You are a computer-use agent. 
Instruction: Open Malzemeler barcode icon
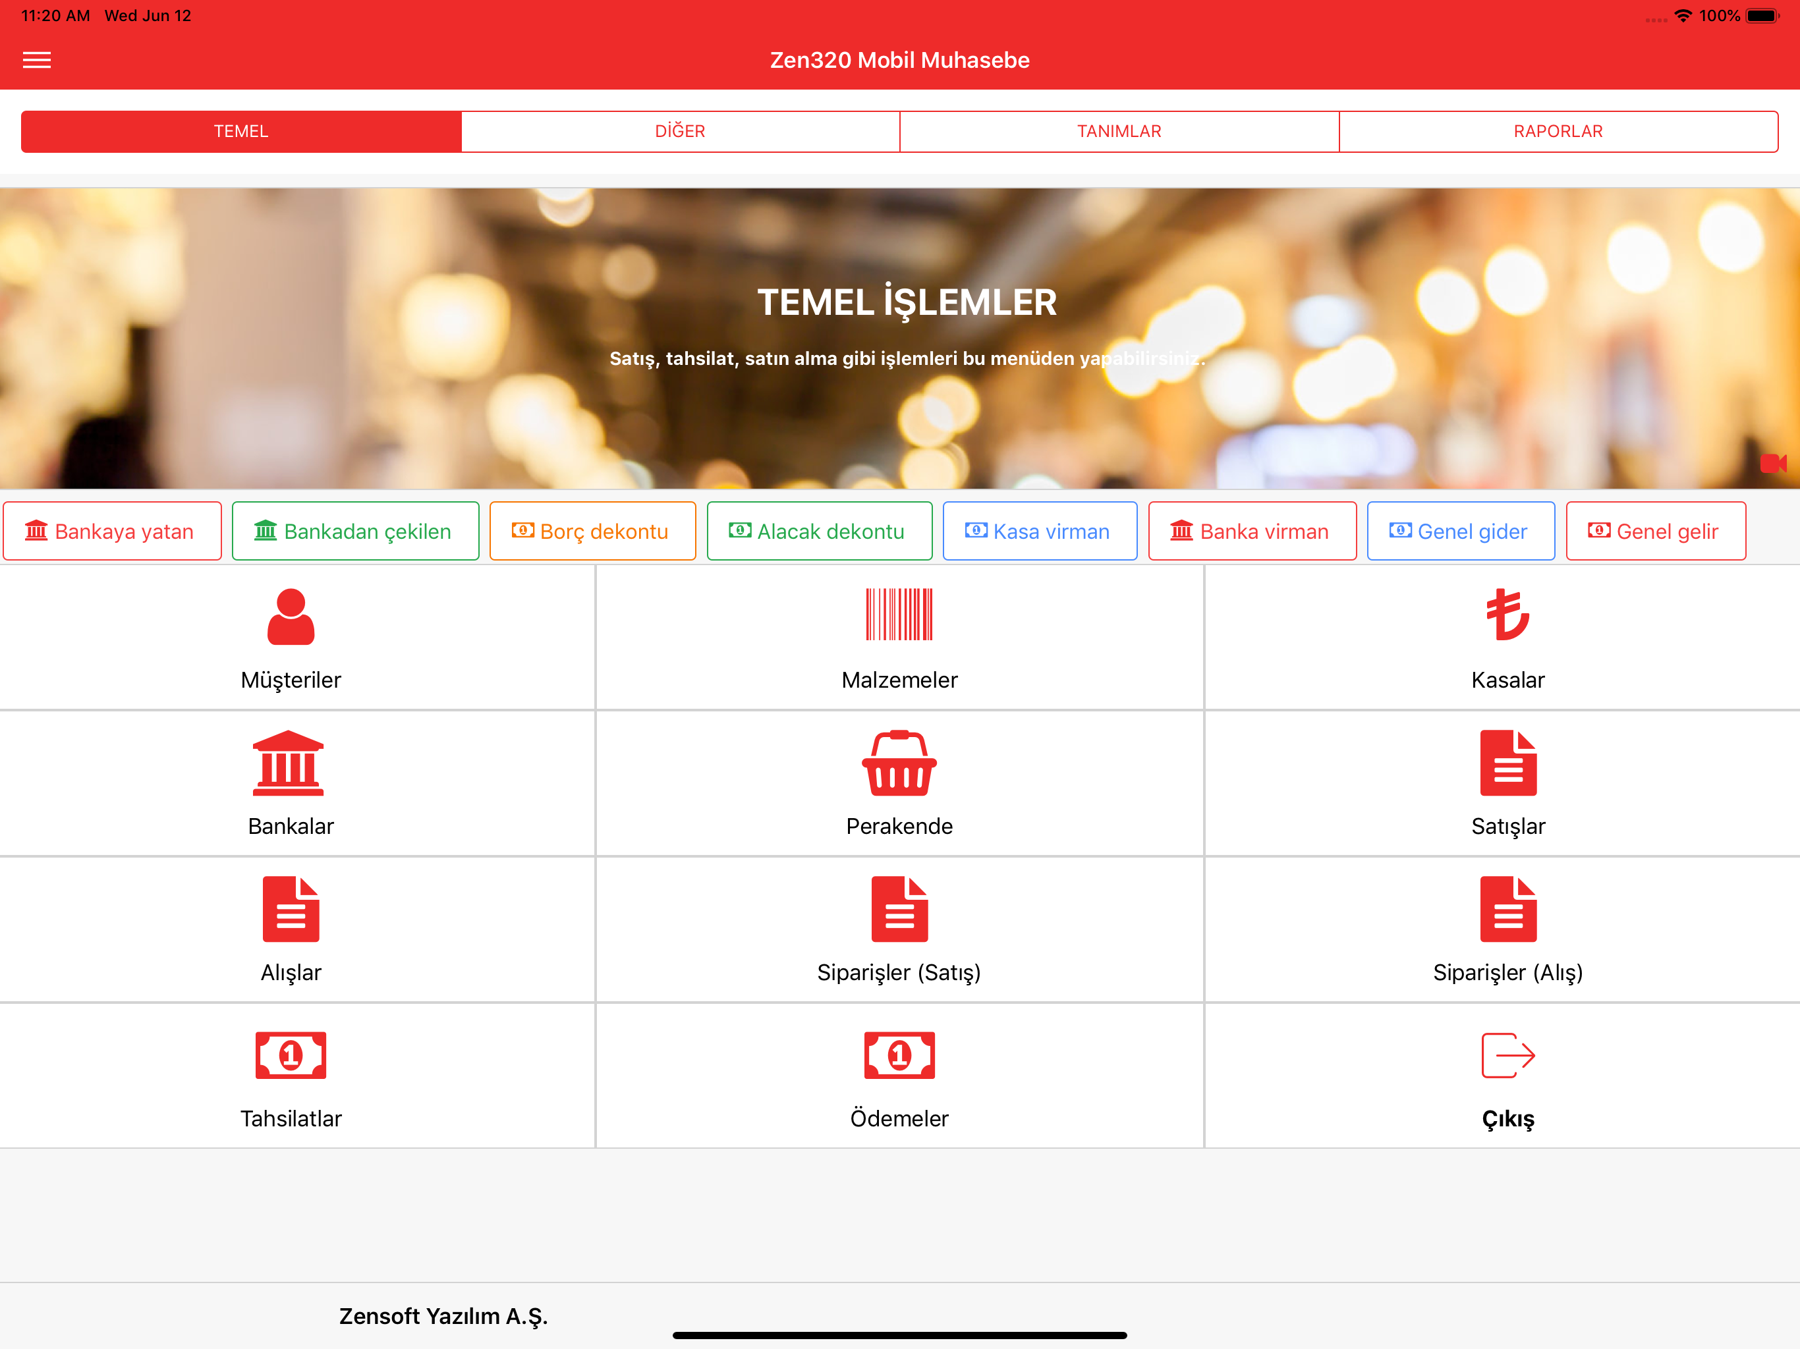point(899,615)
